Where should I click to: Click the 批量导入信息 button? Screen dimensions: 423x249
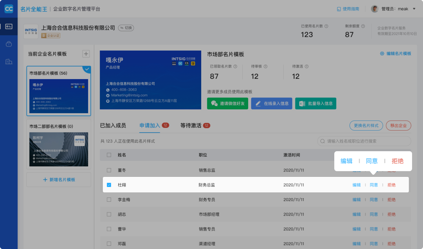point(316,104)
